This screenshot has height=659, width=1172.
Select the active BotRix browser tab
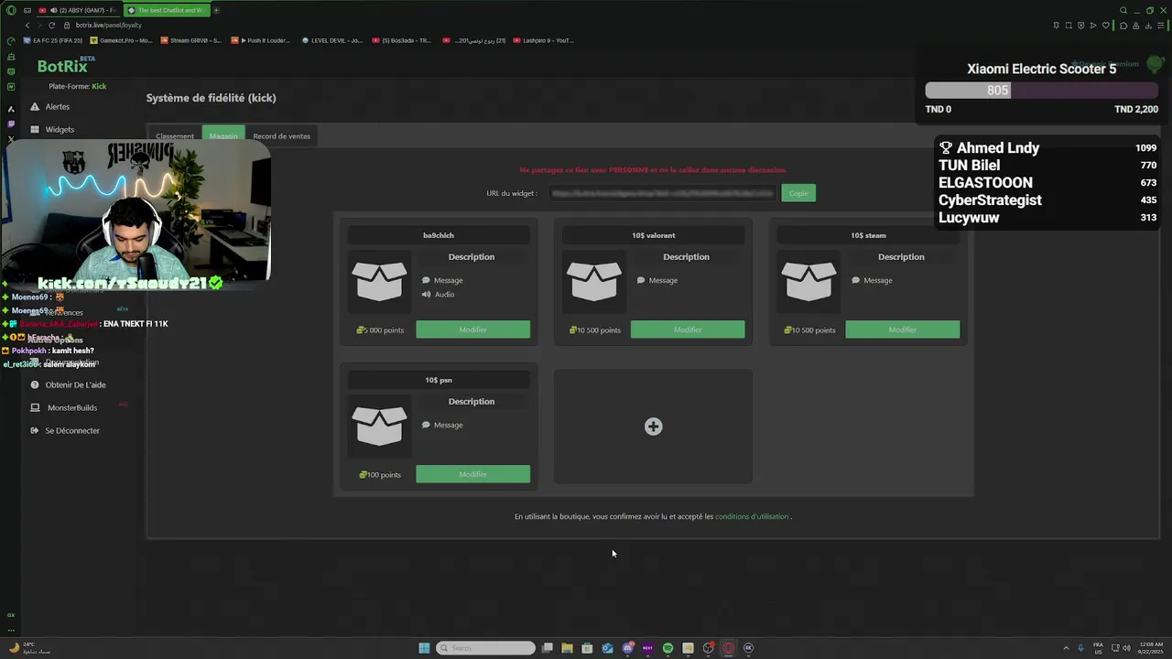pos(168,10)
